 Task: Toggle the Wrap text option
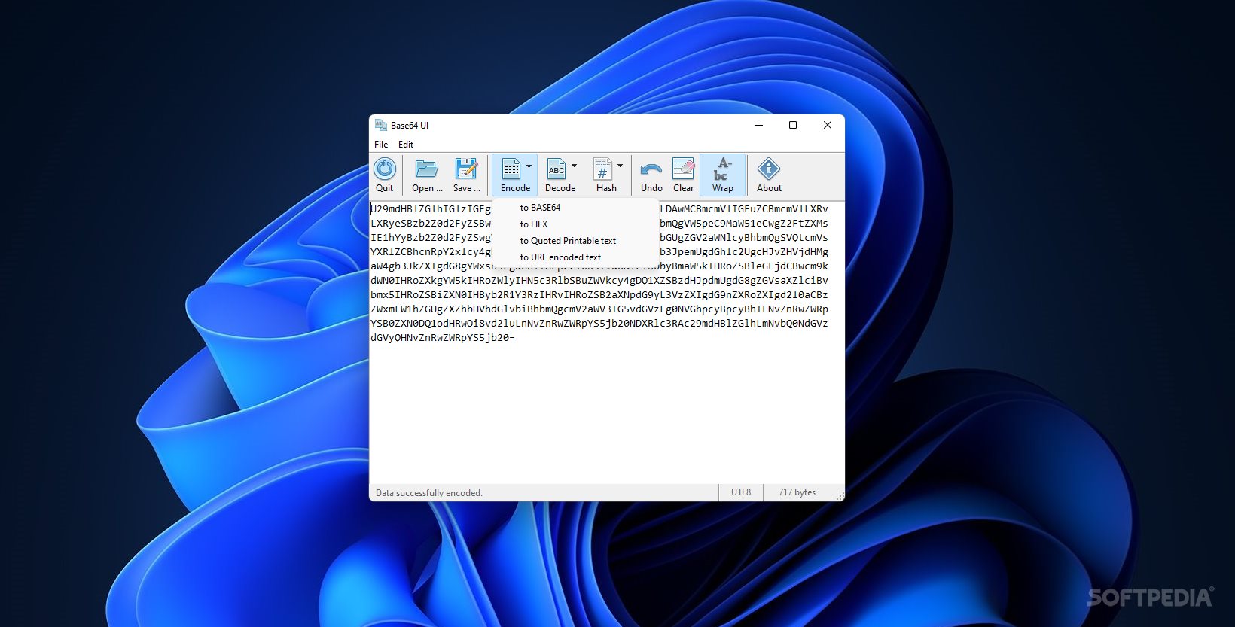pos(723,175)
